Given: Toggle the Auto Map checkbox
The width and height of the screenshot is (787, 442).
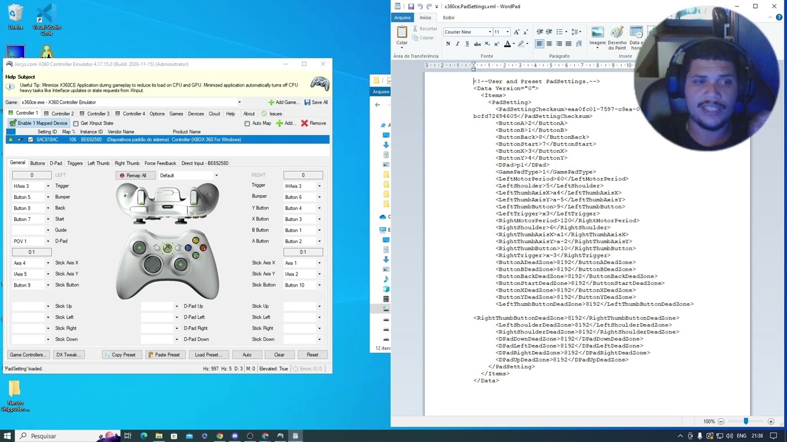Looking at the screenshot, I should tap(247, 123).
